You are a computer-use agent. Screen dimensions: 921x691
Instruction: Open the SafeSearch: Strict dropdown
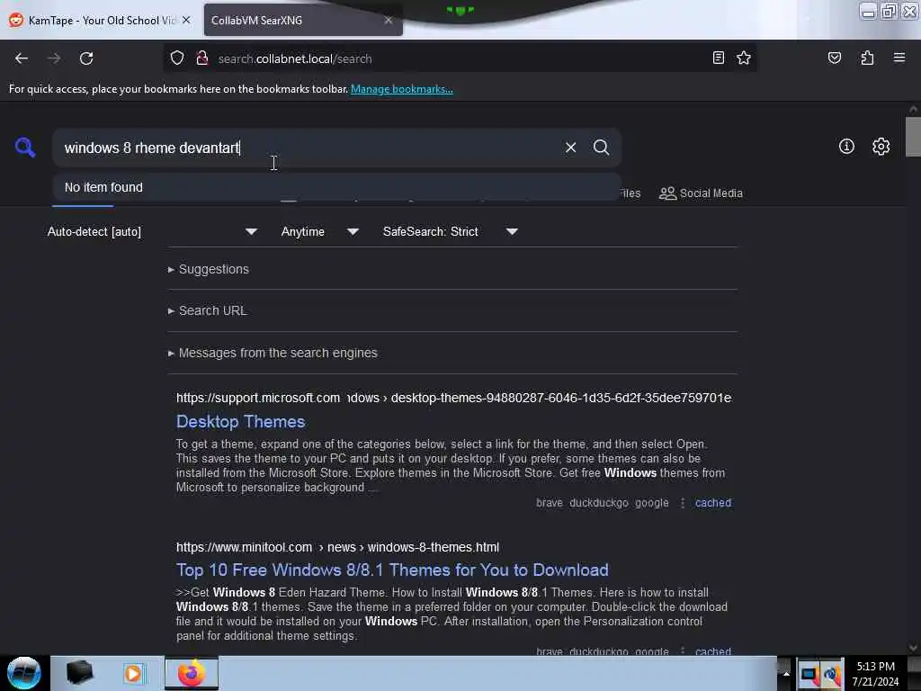(x=450, y=231)
